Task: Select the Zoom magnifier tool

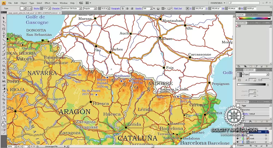Action: 4,118
